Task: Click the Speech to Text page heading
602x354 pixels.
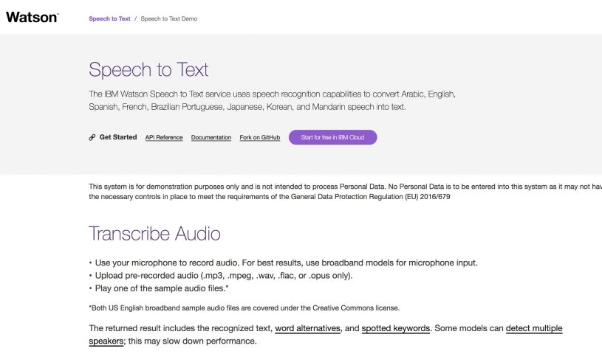Action: click(148, 70)
